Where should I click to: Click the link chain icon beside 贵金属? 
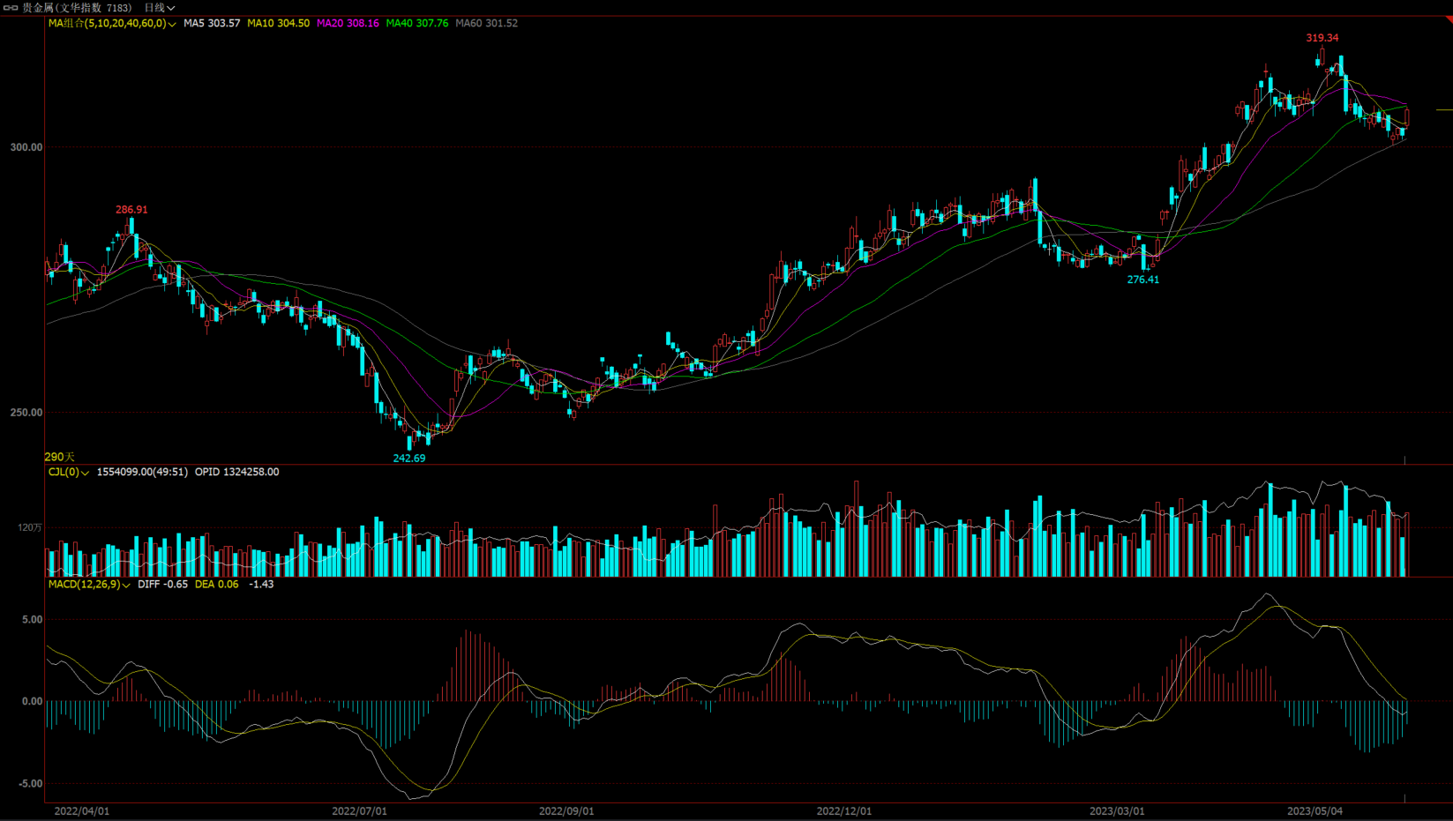click(11, 7)
